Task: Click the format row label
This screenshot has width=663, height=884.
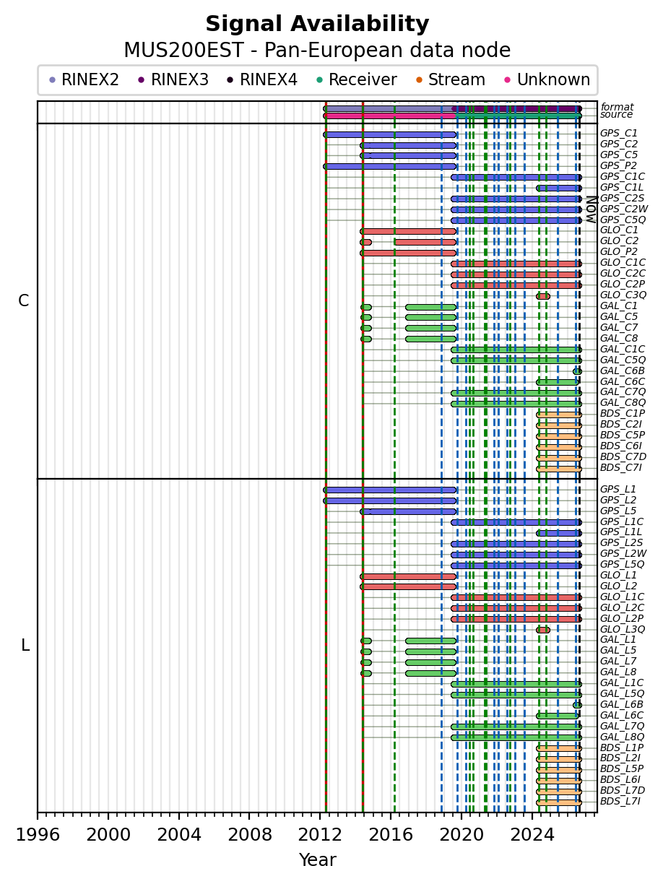Action: click(x=617, y=107)
